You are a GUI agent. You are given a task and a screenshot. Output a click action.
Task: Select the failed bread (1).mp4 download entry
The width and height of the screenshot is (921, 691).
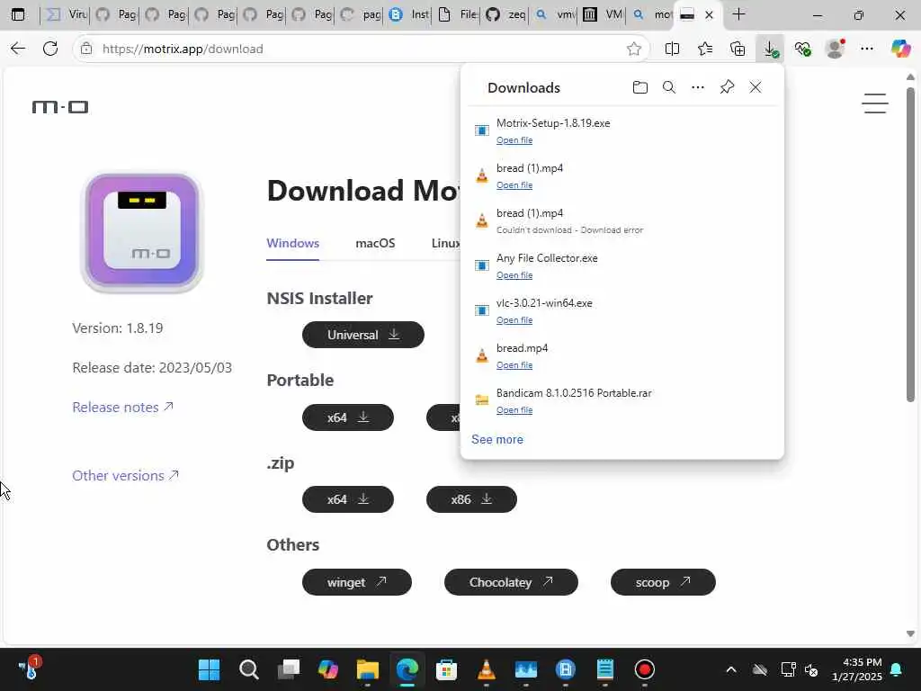click(622, 221)
